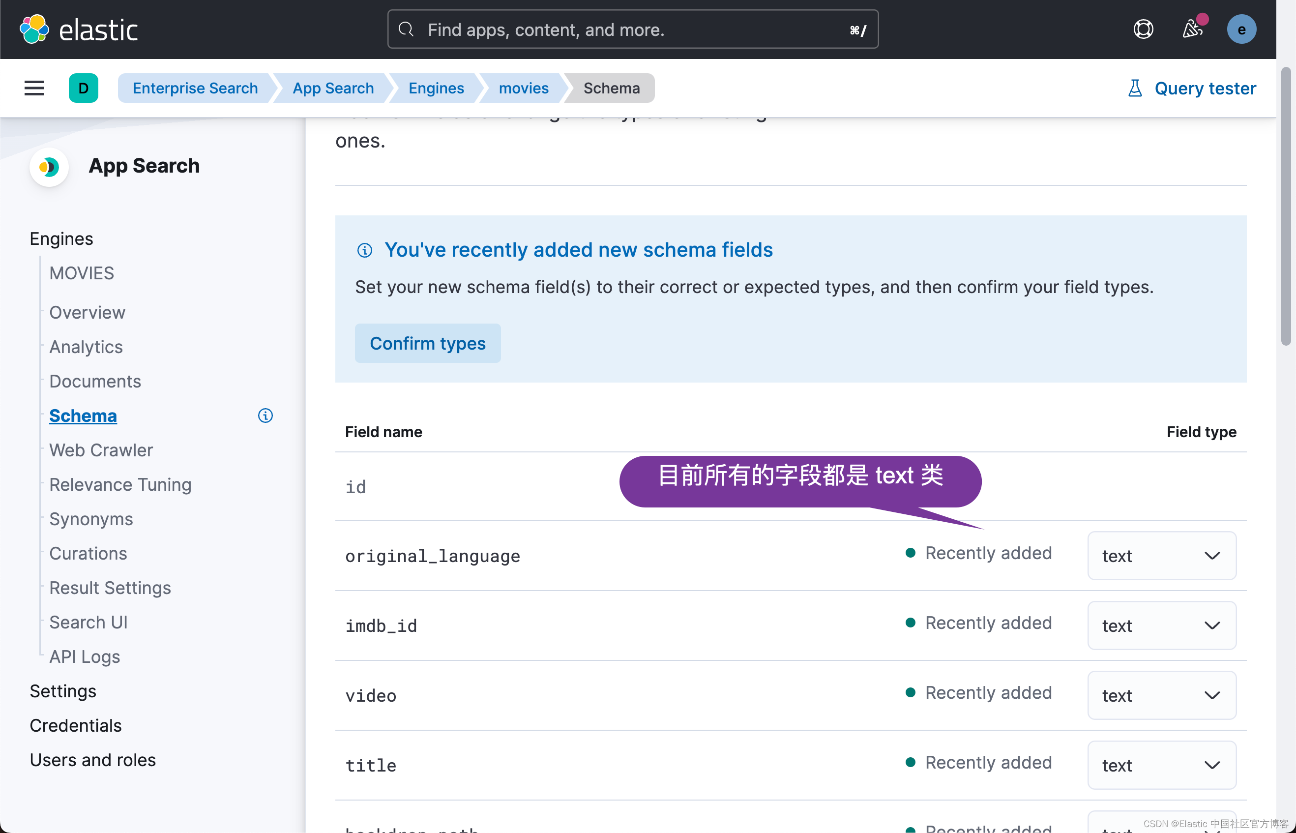Open field type dropdown for imdb_id

(x=1161, y=625)
